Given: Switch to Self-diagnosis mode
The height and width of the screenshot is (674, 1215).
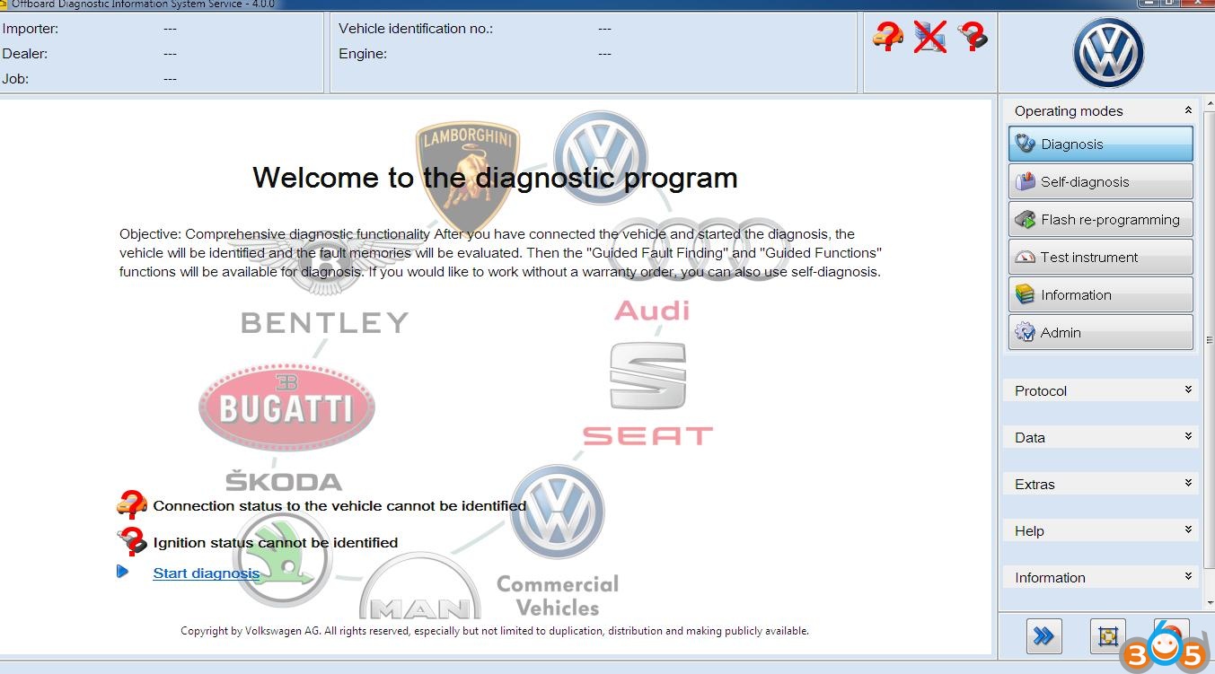Looking at the screenshot, I should click(x=1100, y=182).
